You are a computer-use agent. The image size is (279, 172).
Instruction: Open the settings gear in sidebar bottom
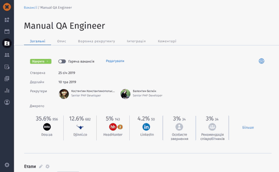click(x=7, y=165)
